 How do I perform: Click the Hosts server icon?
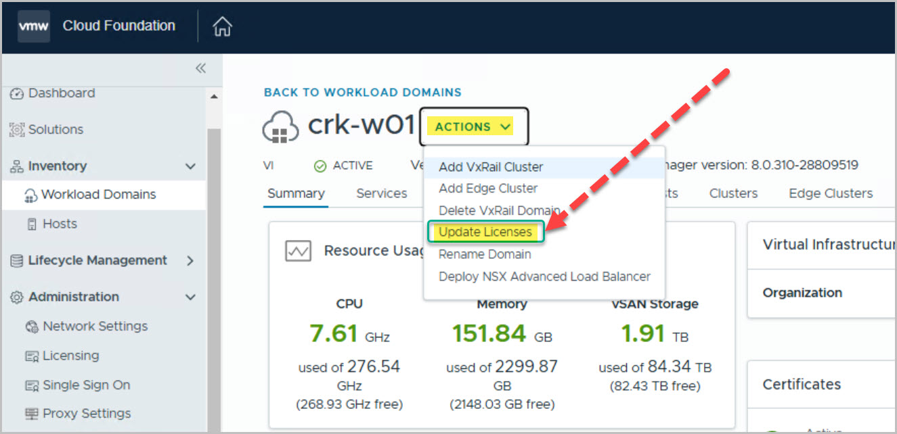point(31,224)
